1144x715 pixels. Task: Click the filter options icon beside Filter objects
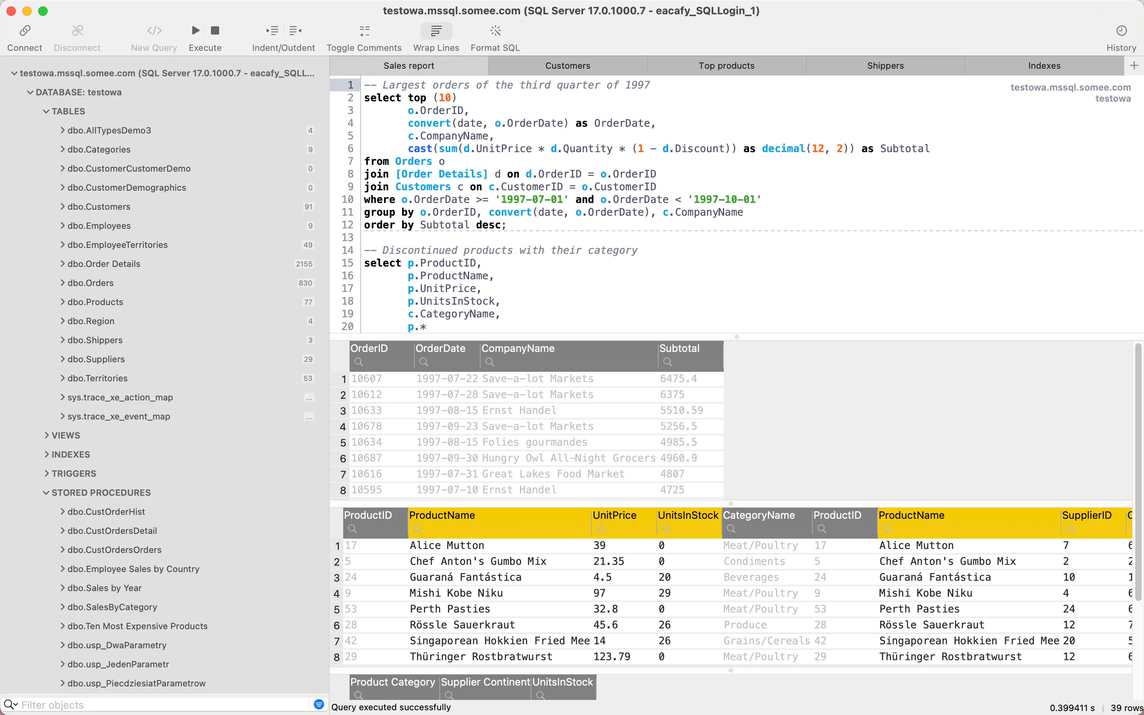[x=319, y=705]
